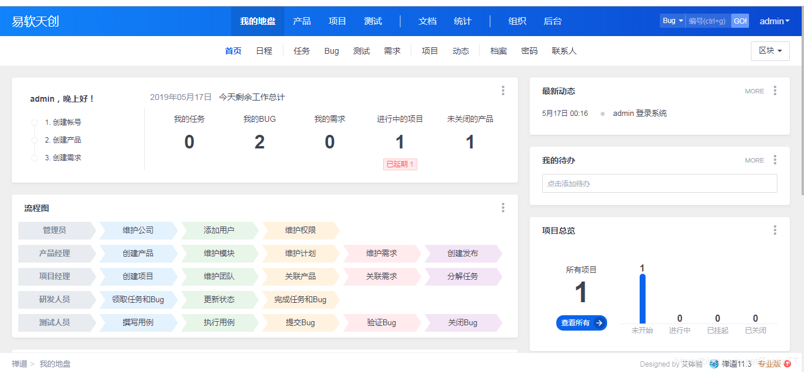
Task: Check the step circle beside 2. 创建产品
Action: point(34,140)
